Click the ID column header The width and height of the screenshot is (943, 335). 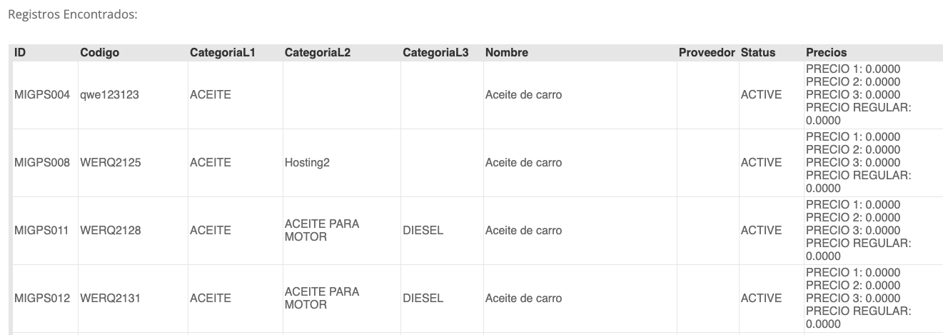click(20, 53)
